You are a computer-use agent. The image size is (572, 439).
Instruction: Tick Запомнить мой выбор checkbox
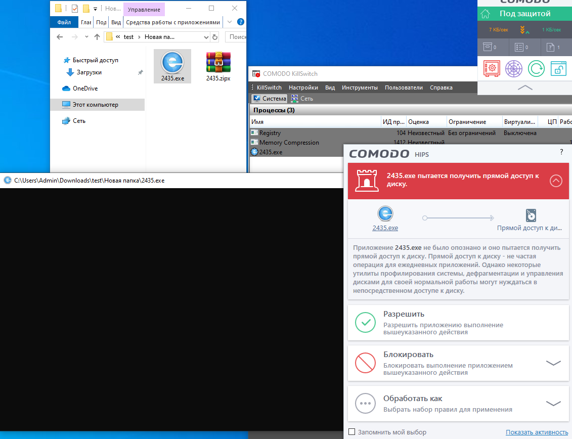351,432
